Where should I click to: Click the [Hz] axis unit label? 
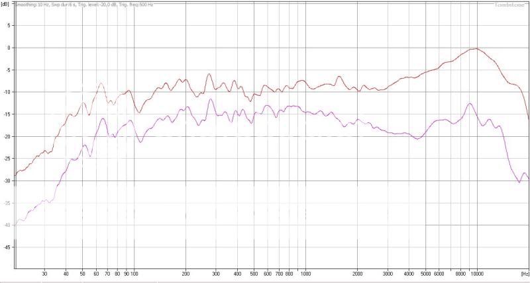523,273
